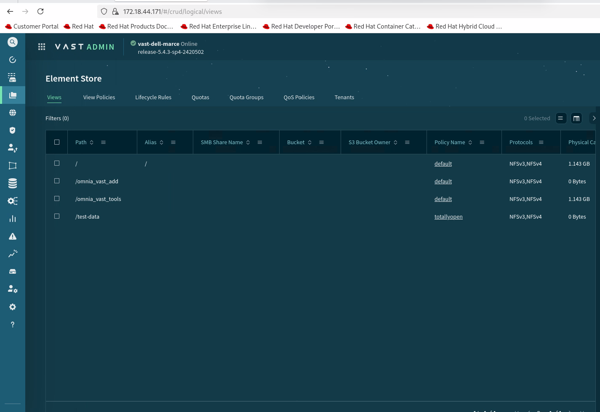This screenshot has height=412, width=600.
Task: Open the totallyopen policy link
Action: (x=448, y=217)
